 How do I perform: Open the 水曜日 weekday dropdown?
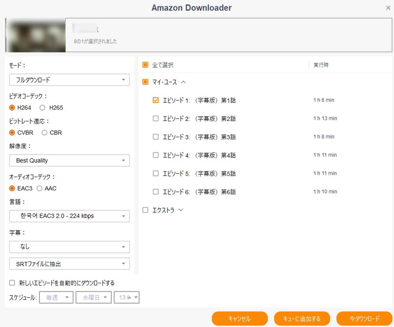coord(93,297)
